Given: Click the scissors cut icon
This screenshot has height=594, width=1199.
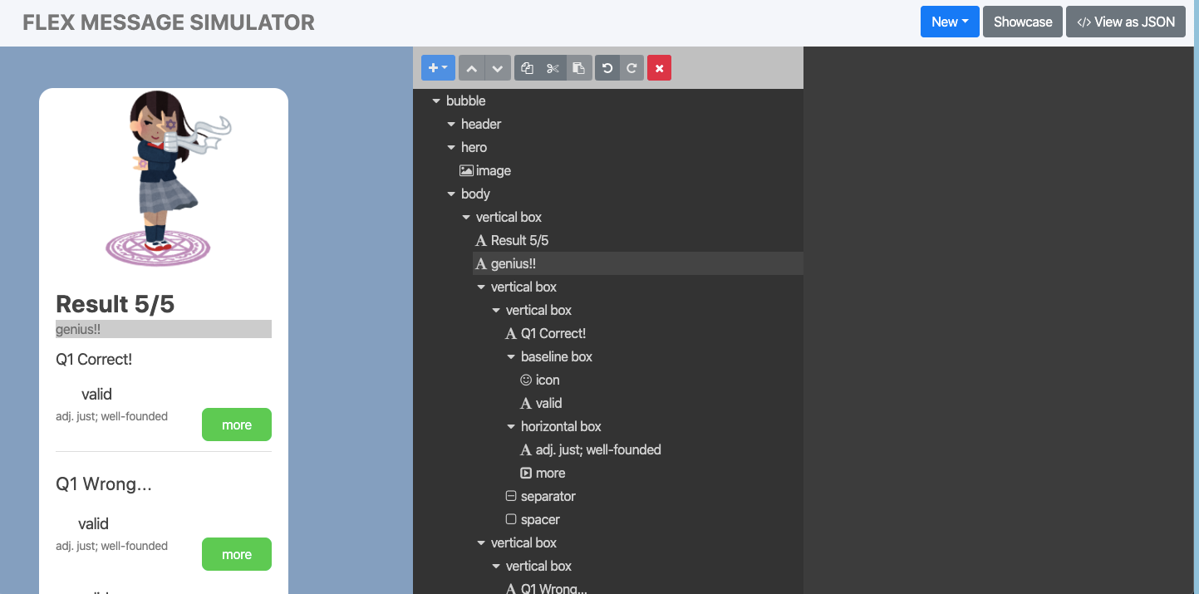Looking at the screenshot, I should 553,68.
